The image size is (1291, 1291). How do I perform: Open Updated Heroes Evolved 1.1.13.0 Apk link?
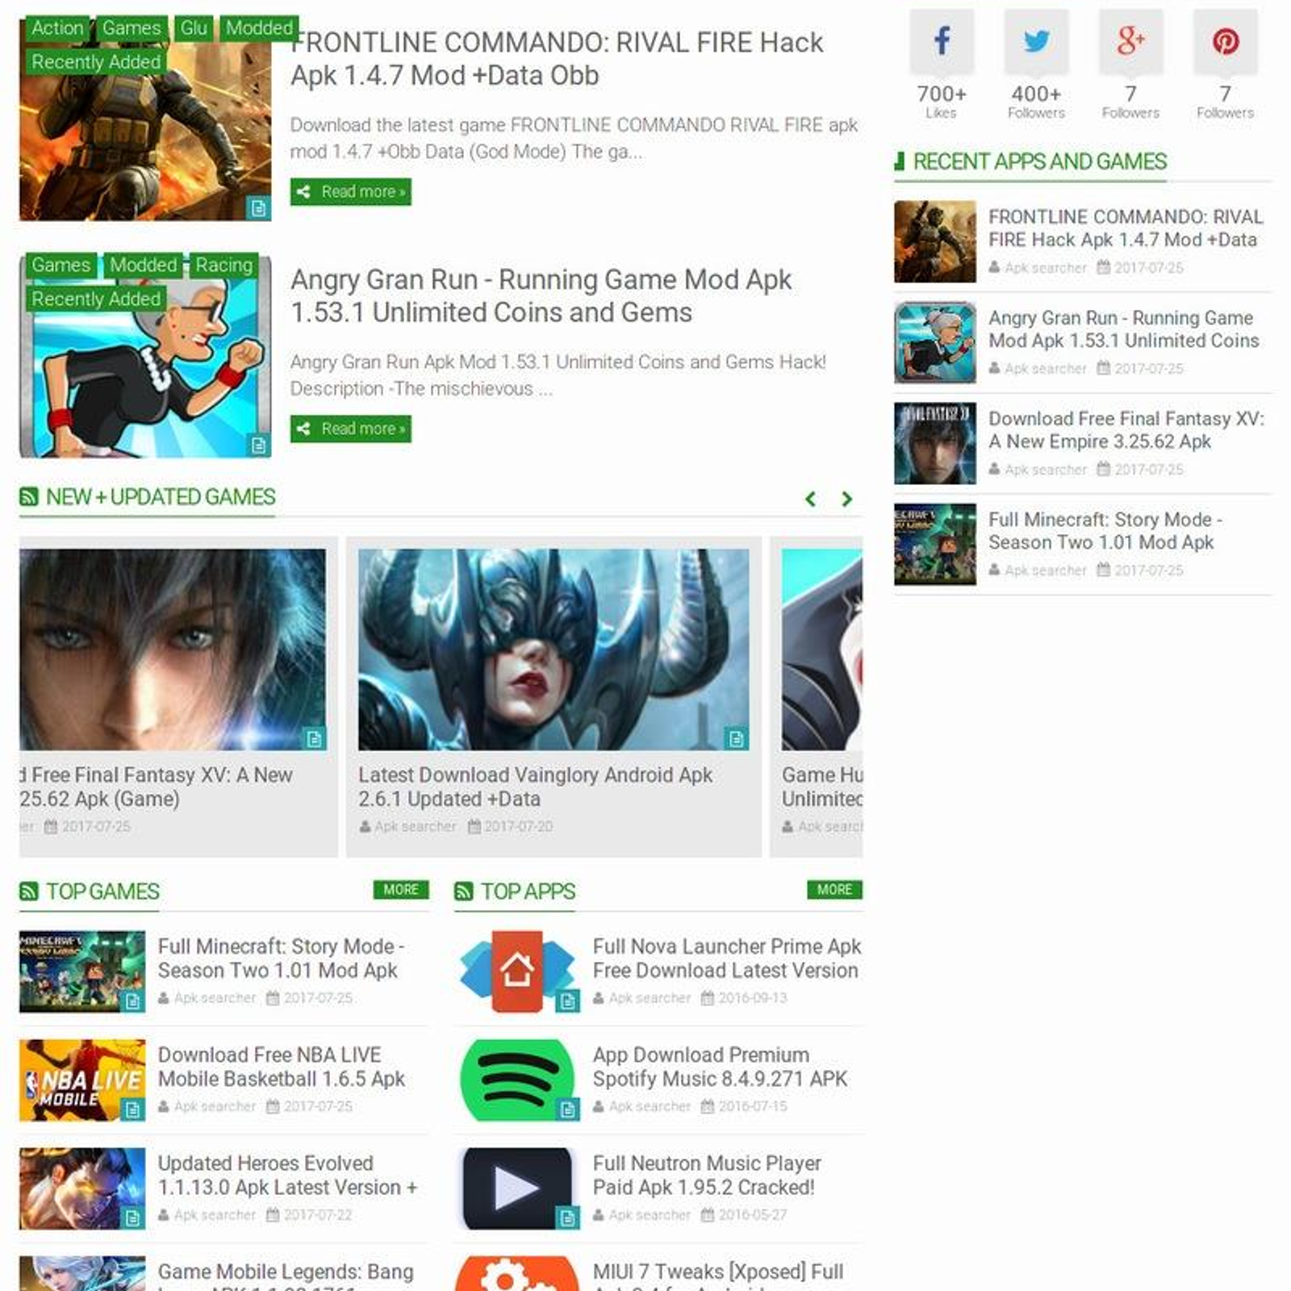pyautogui.click(x=288, y=1176)
